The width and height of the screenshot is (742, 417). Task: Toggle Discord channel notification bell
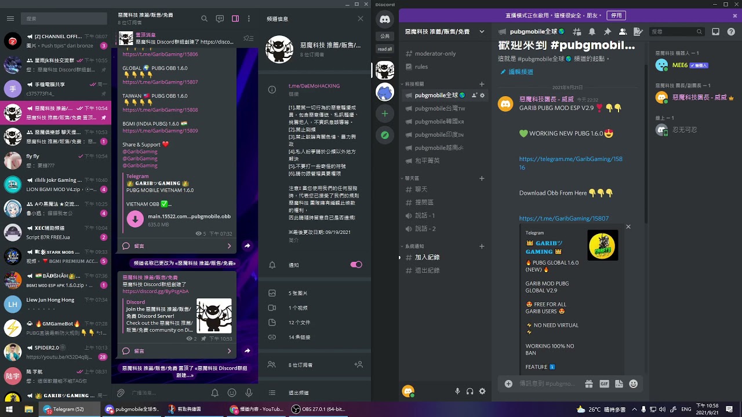(x=592, y=31)
